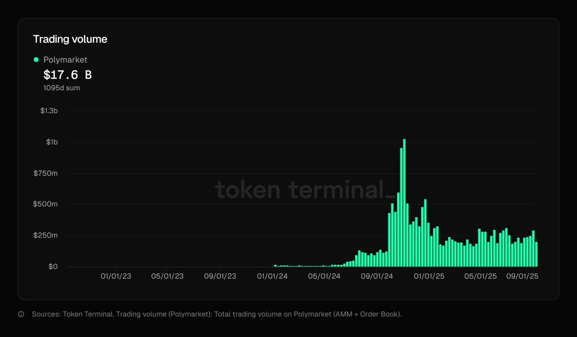Click the 09/01/24 x-axis date
Screen dimensions: 577x337
point(377,276)
